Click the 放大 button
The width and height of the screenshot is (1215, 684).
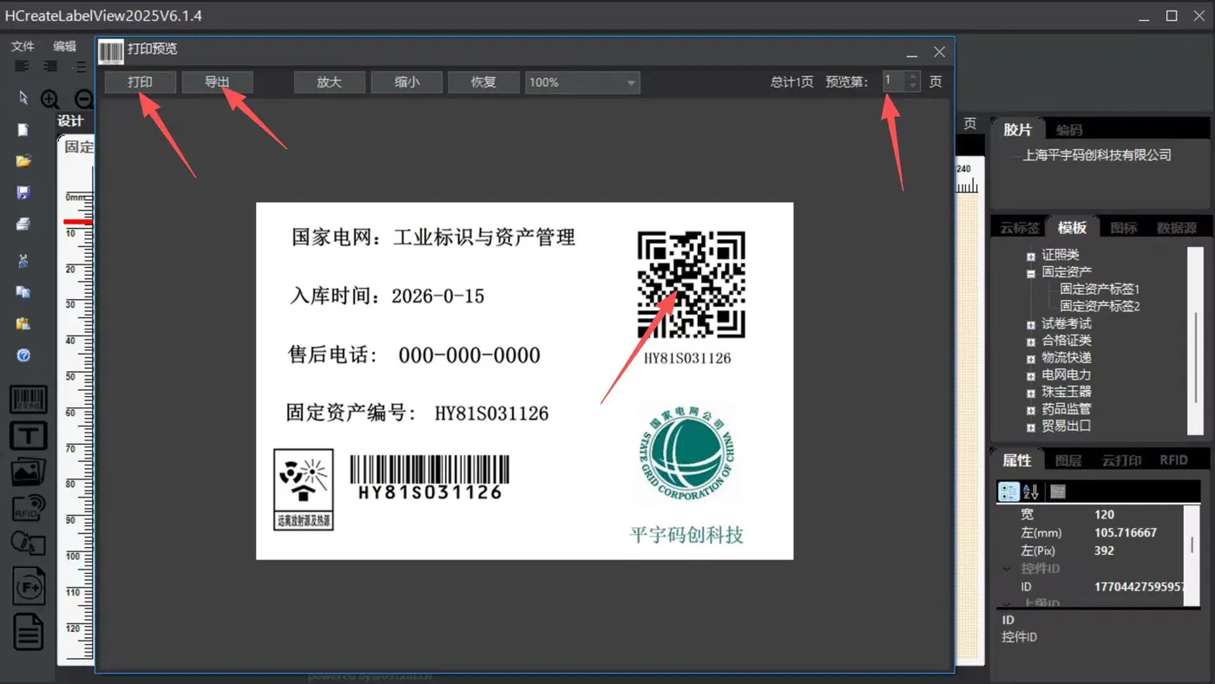[x=329, y=82]
